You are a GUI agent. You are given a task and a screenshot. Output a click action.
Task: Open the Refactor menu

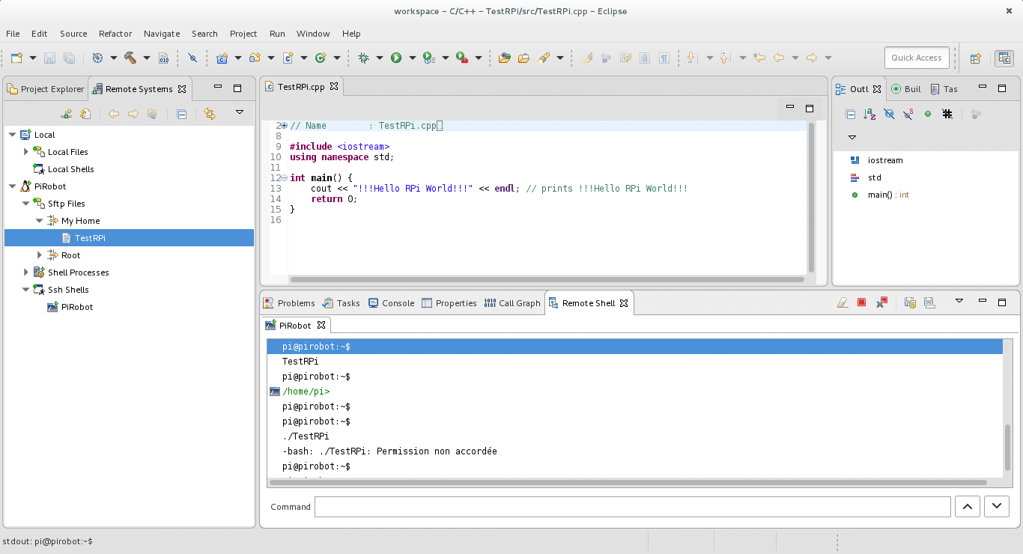click(115, 34)
